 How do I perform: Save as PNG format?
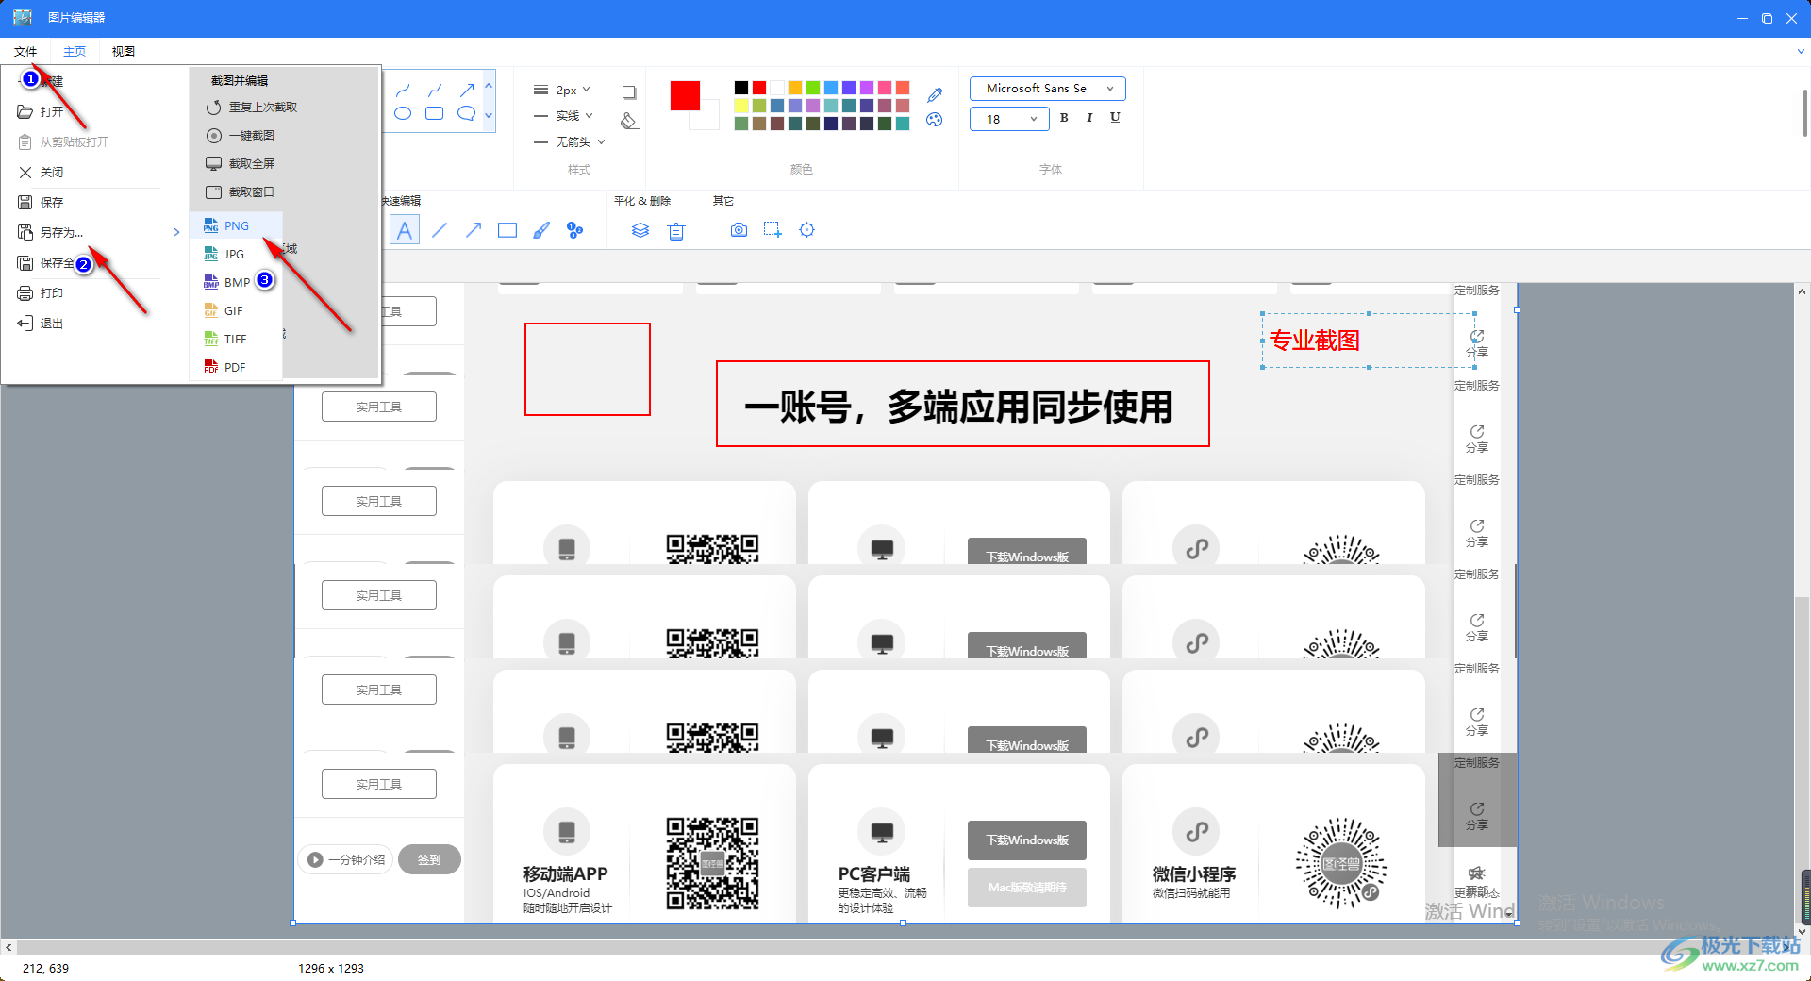[236, 226]
